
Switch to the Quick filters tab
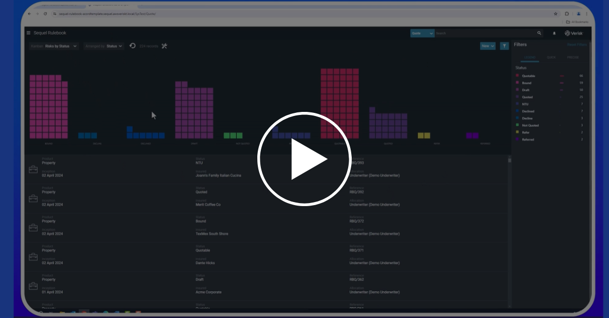[x=551, y=58]
